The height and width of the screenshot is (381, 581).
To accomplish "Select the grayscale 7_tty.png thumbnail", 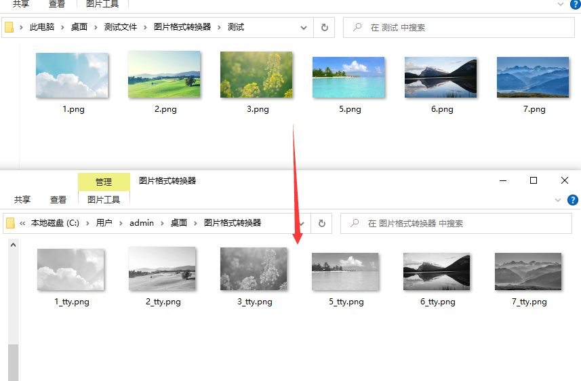I will (528, 272).
